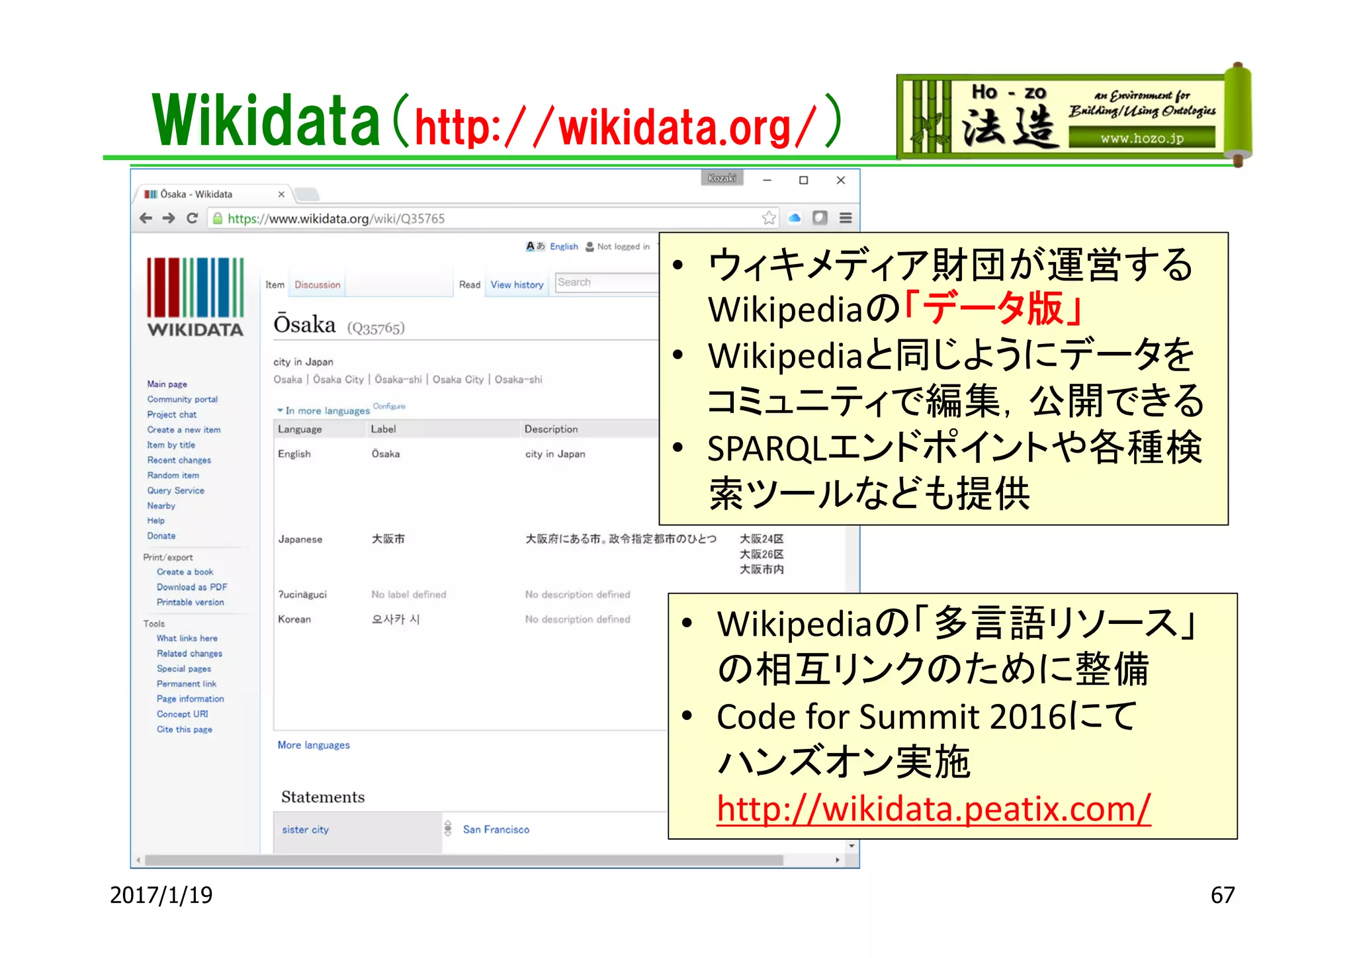Select the Read tab

pyautogui.click(x=470, y=285)
